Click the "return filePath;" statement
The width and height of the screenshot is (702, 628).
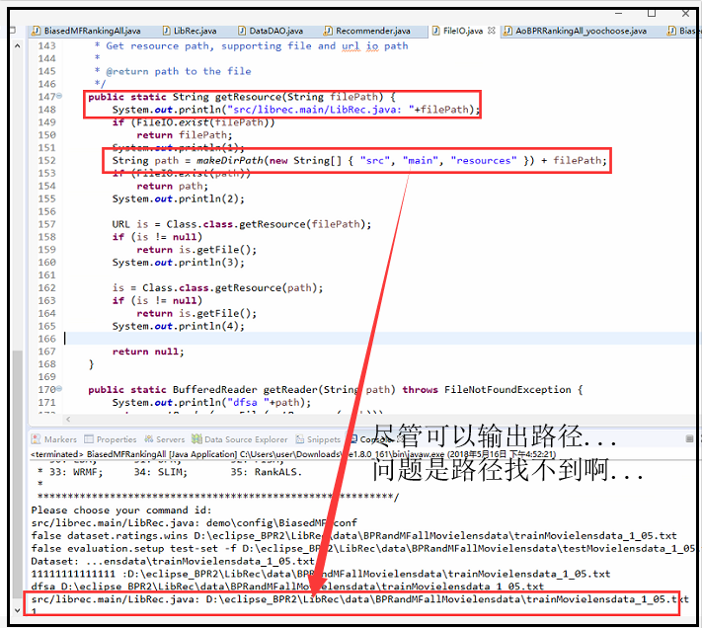coord(185,134)
